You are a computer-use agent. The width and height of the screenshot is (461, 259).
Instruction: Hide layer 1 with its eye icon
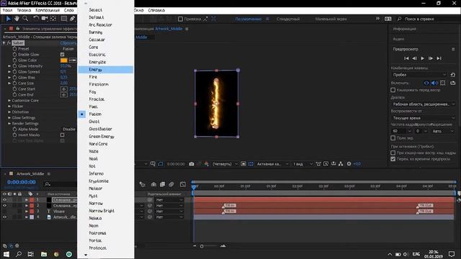click(x=4, y=200)
